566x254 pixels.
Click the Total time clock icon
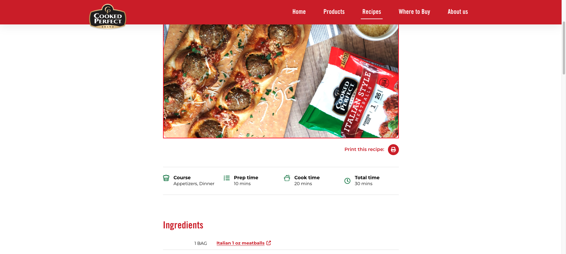[348, 181]
